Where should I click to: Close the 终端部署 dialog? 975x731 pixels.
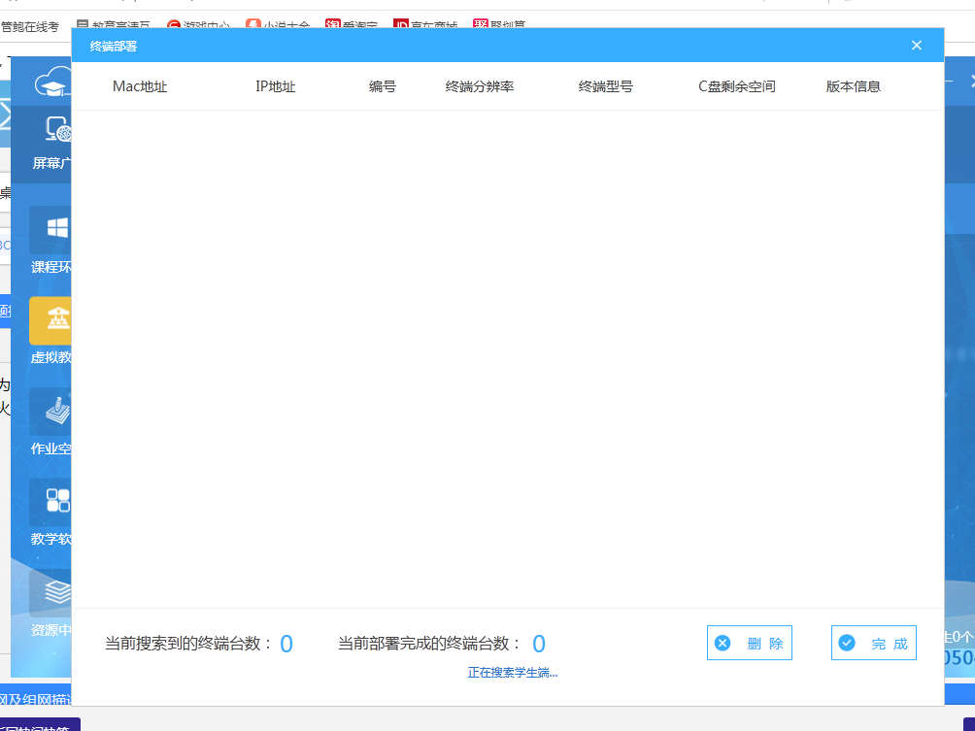pos(916,46)
